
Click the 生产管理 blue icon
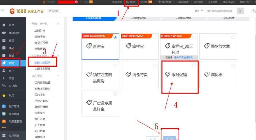[4, 106]
